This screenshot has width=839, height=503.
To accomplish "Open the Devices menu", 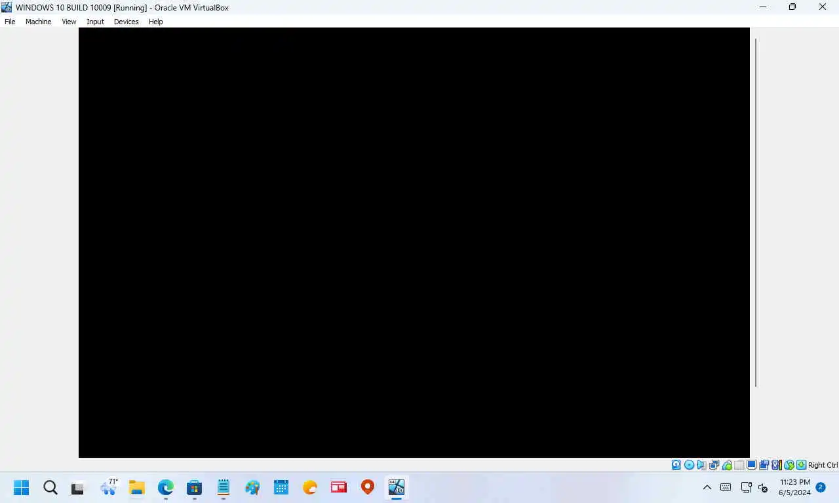I will point(126,22).
